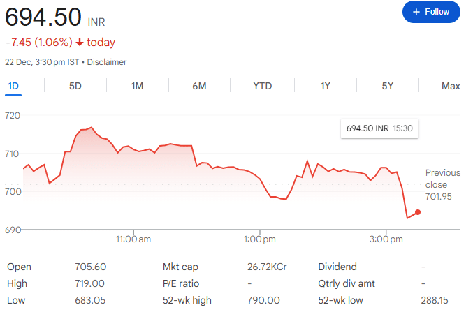Click the 694.50 stock price heading
The image size is (466, 312).
[x=43, y=14]
